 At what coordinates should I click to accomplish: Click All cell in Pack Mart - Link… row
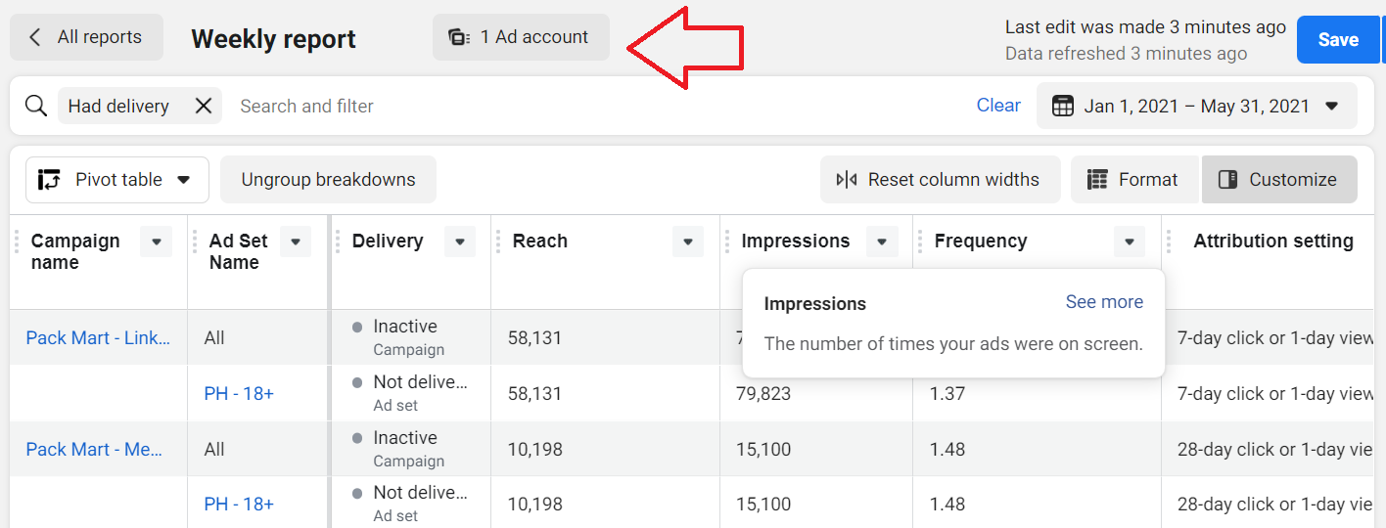(x=214, y=338)
